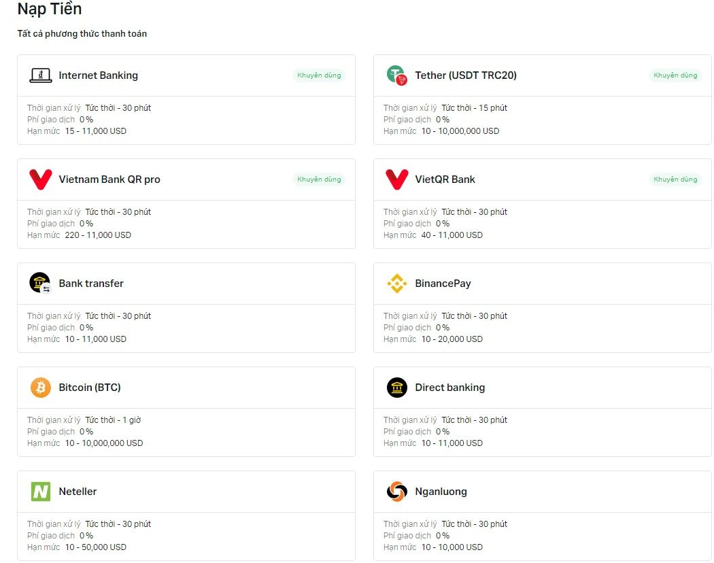Select Bitcoin (BTC) deposit method
The image size is (714, 563).
click(x=186, y=412)
